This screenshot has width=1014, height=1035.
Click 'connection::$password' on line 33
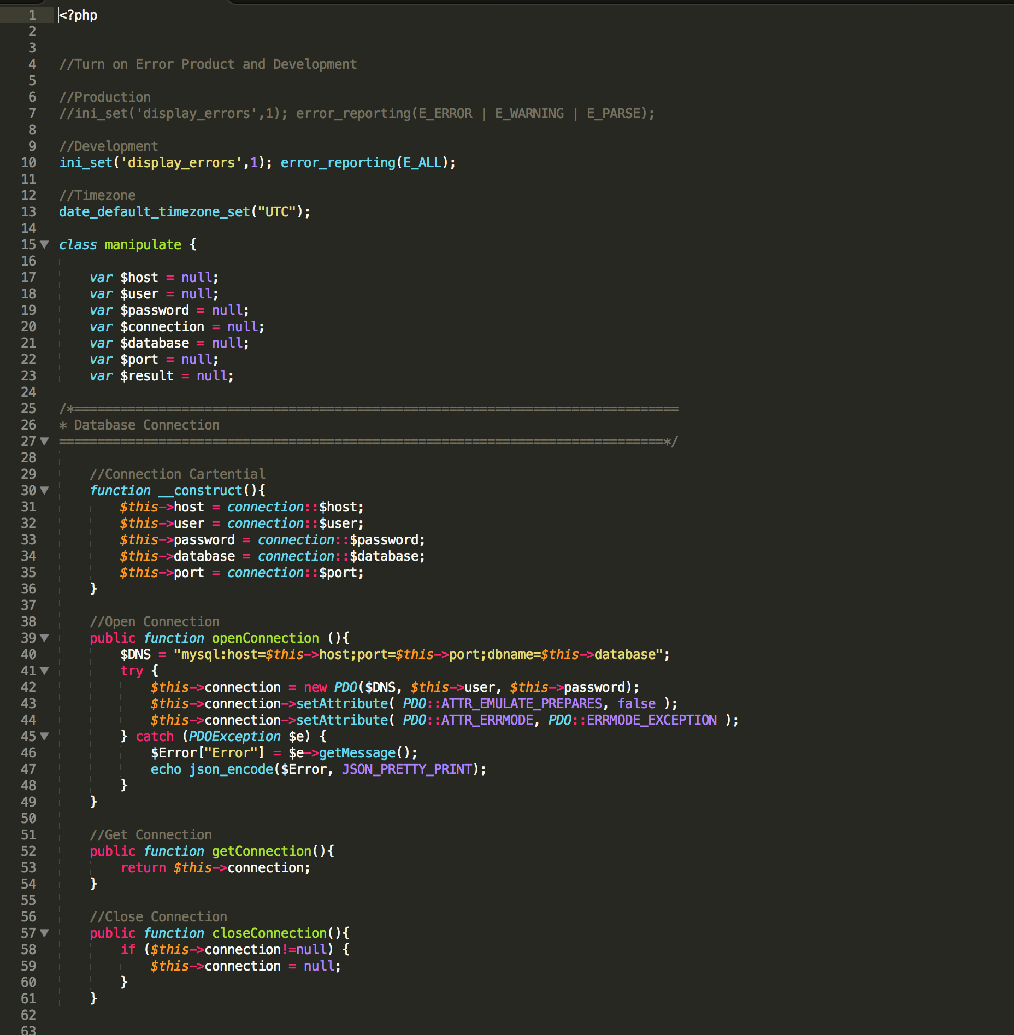(338, 540)
